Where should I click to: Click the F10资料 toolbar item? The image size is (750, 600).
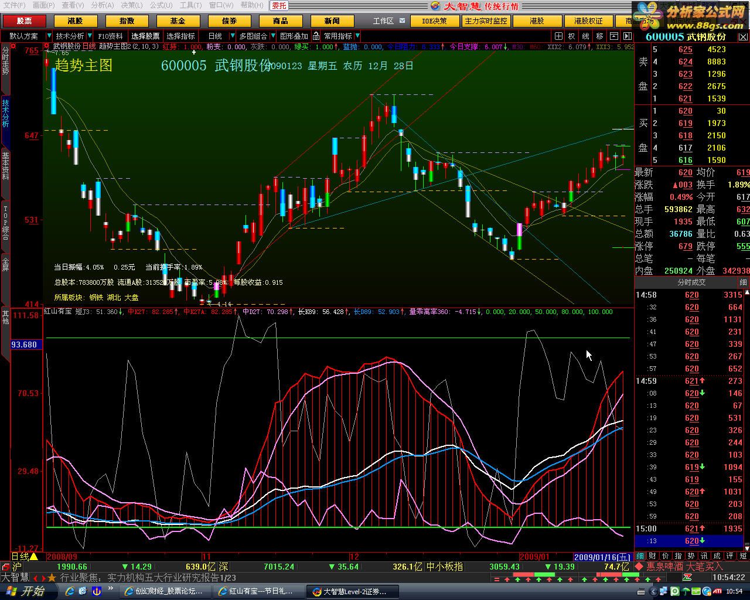pos(110,36)
